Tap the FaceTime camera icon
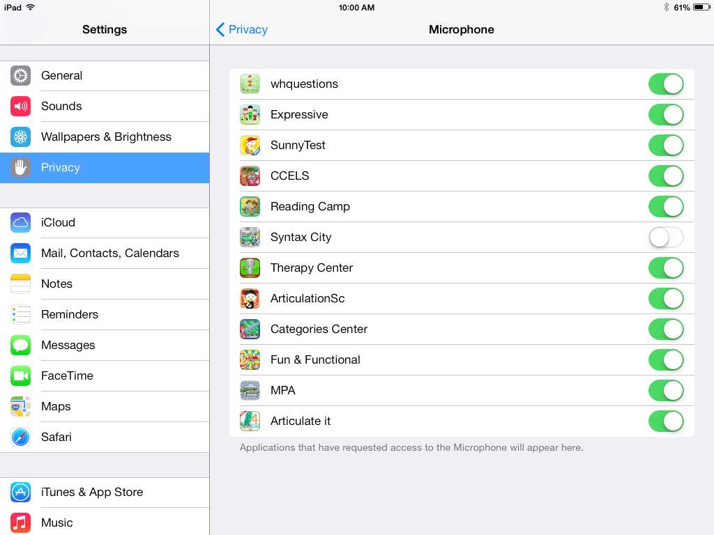Viewport: 714px width, 535px height. coord(20,375)
